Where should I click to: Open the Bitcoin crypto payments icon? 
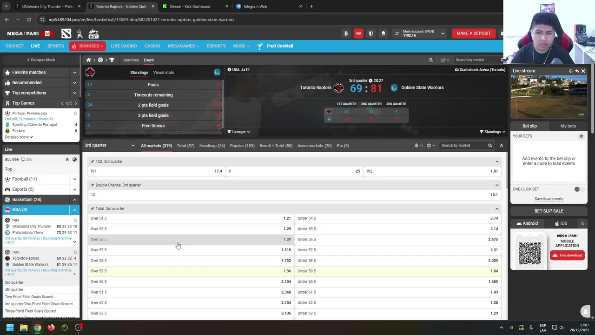346,33
